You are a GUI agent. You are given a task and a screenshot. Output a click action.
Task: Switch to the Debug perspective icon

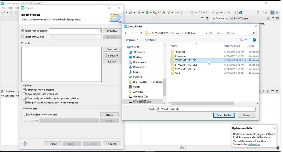[277, 13]
